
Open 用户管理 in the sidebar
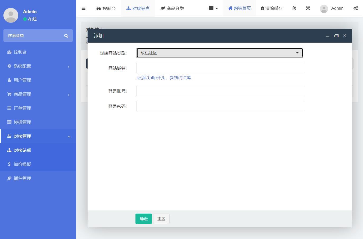(38, 80)
